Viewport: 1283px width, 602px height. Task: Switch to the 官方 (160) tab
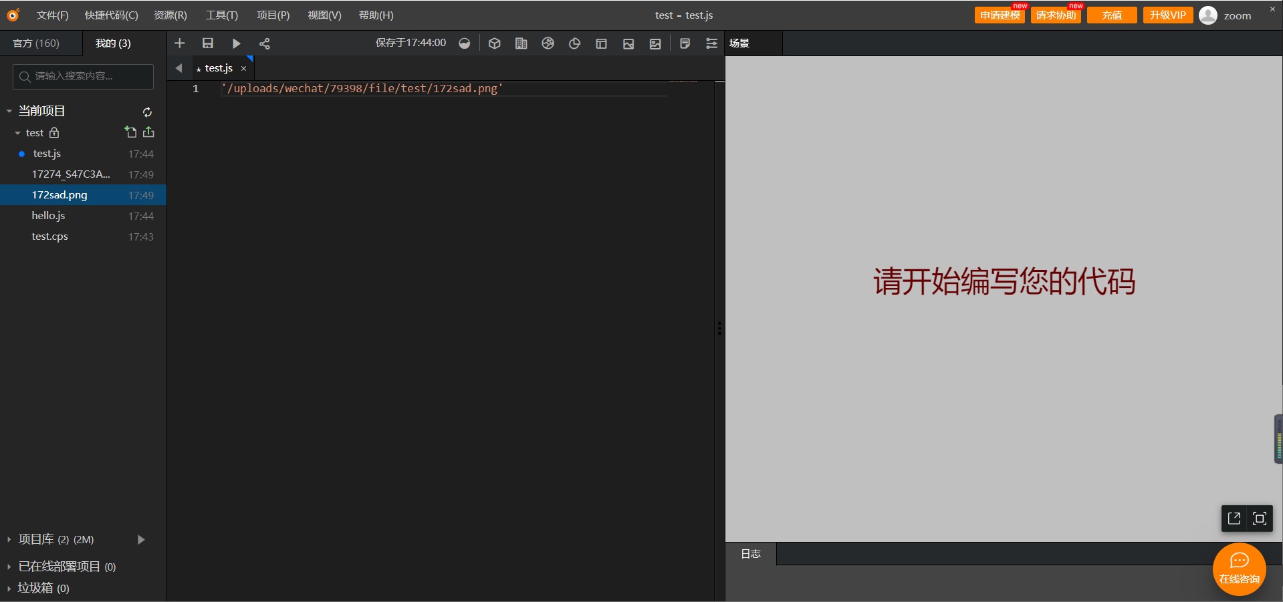coord(36,43)
